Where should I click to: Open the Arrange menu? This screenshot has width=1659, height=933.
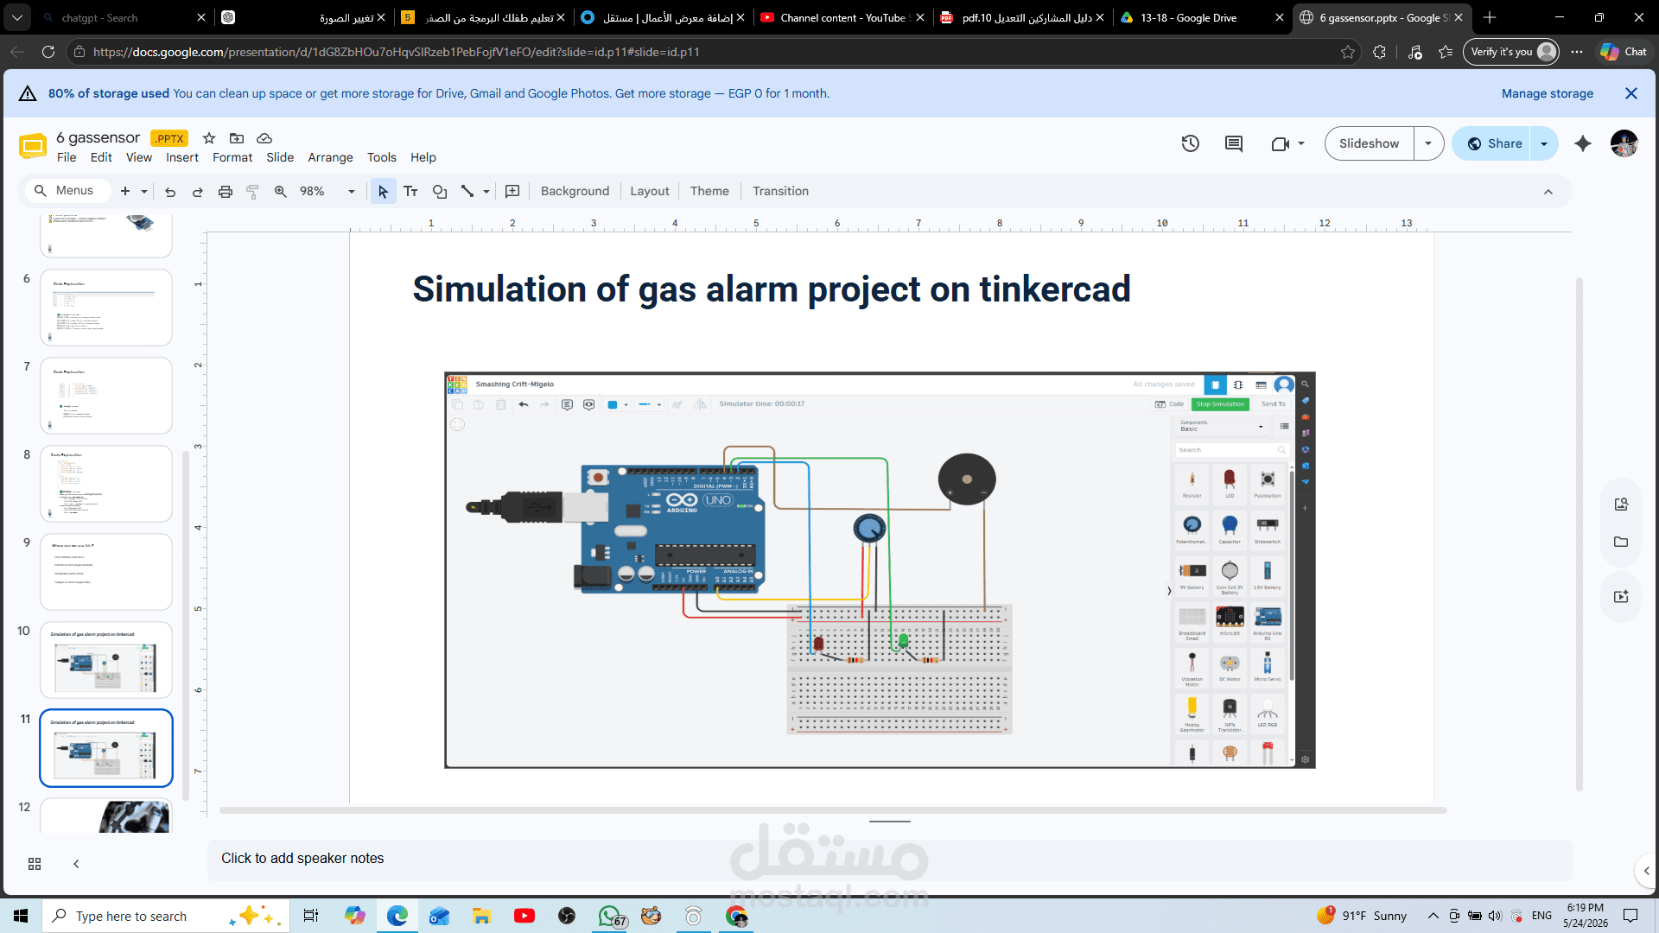click(331, 157)
